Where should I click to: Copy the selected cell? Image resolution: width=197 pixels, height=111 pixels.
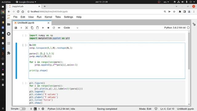[x=32, y=28]
